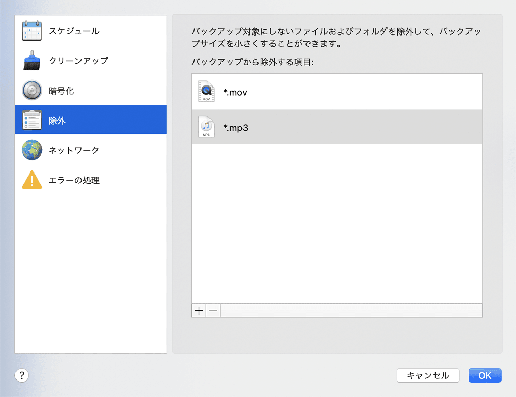Click the broom icon for クリーンアップ
Image resolution: width=516 pixels, height=397 pixels.
[32, 61]
